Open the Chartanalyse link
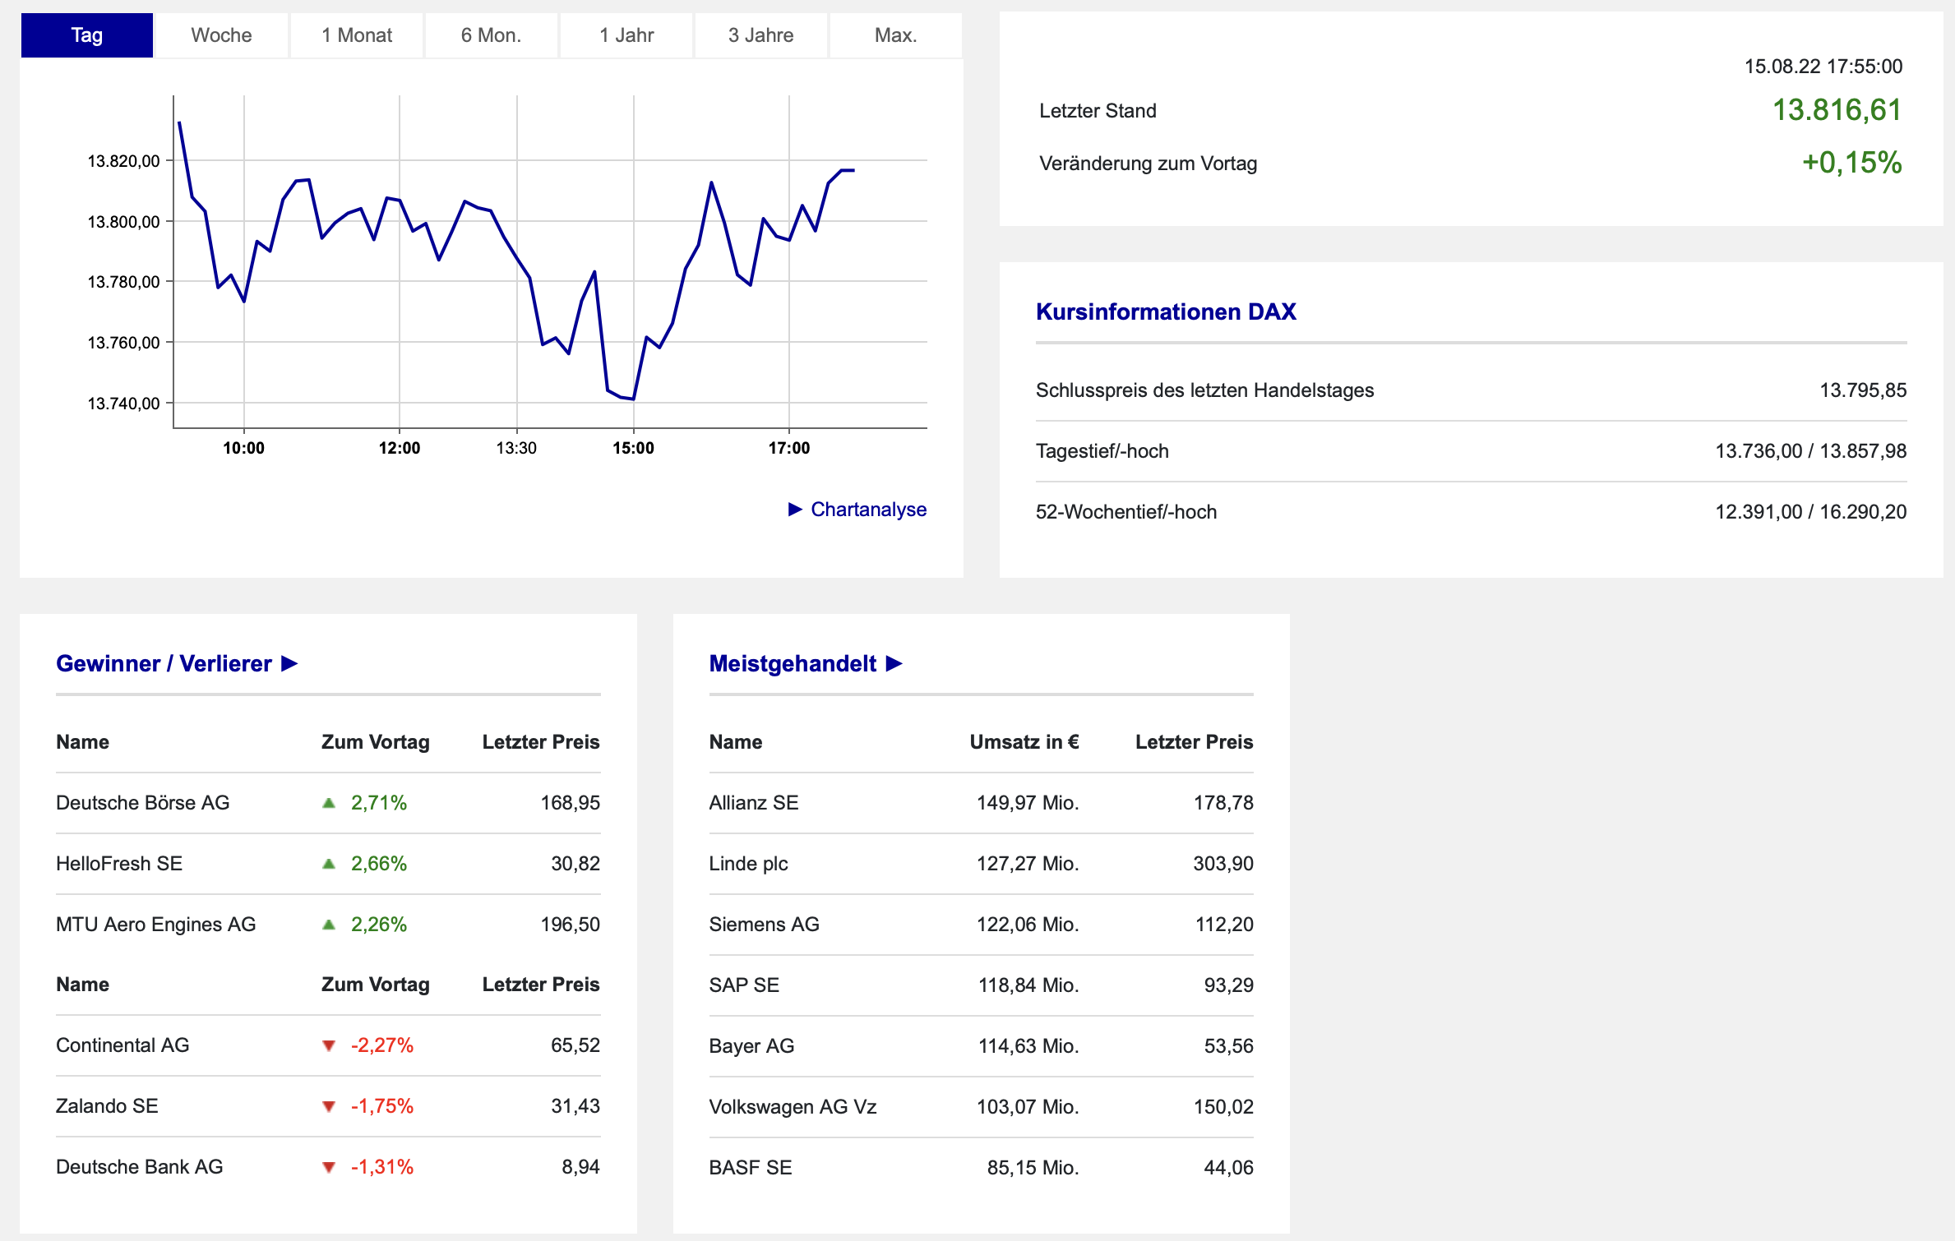The image size is (1955, 1241). point(868,510)
